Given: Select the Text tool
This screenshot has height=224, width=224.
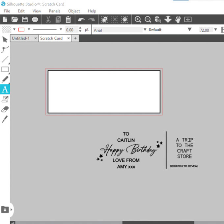Looking at the screenshot, I should point(5,89).
